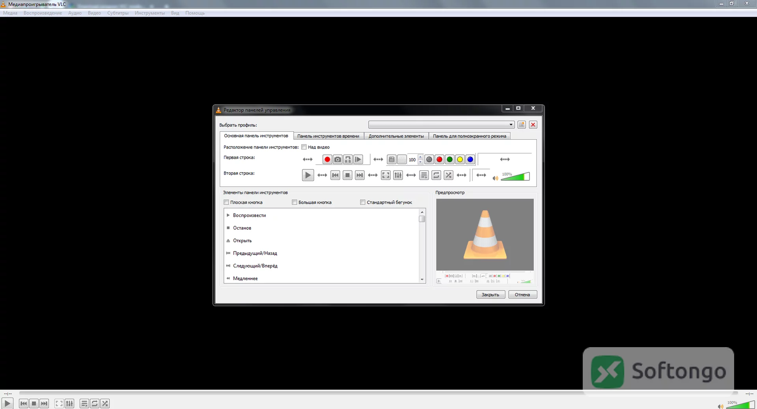Click the 'Закрыть' button

pyautogui.click(x=491, y=295)
